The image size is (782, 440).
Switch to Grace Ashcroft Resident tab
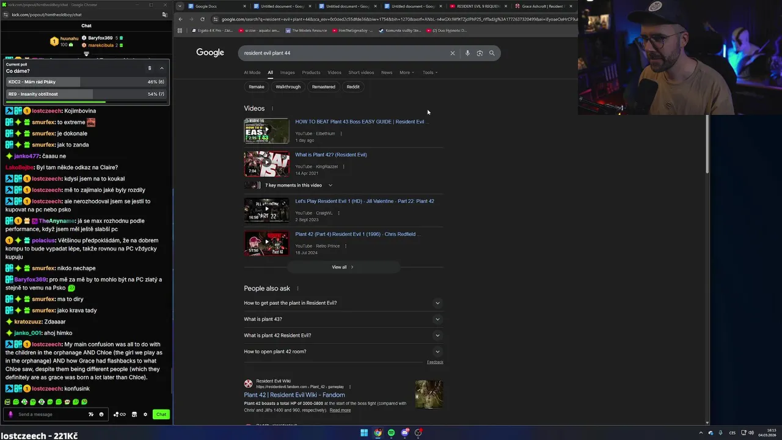click(543, 6)
